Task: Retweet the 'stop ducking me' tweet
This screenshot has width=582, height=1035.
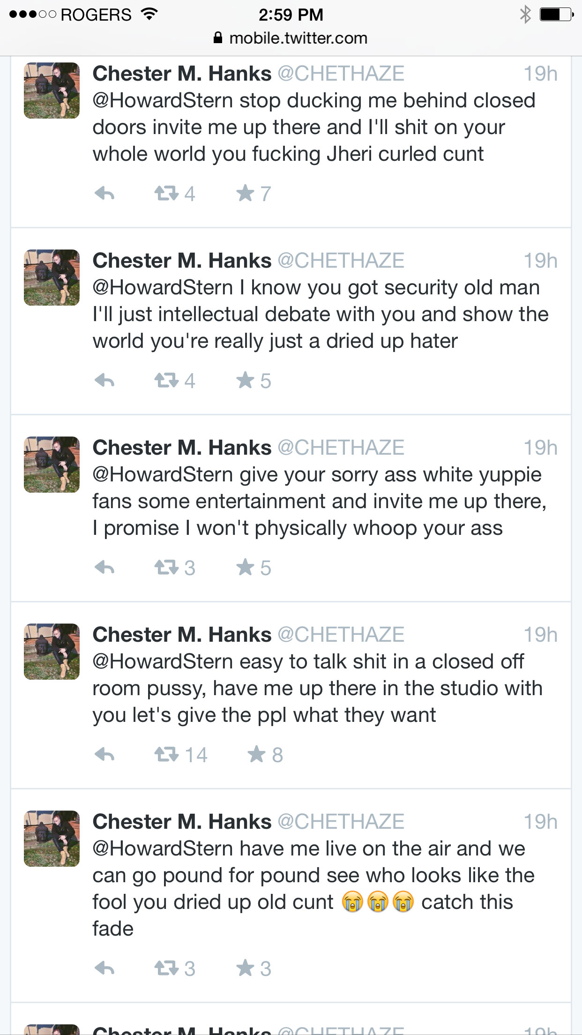Action: tap(166, 193)
